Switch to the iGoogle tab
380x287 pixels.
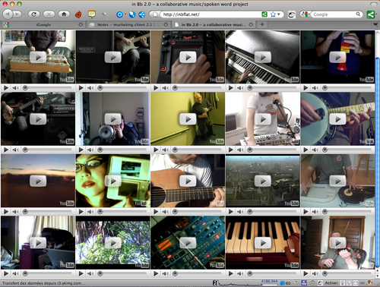coord(43,24)
